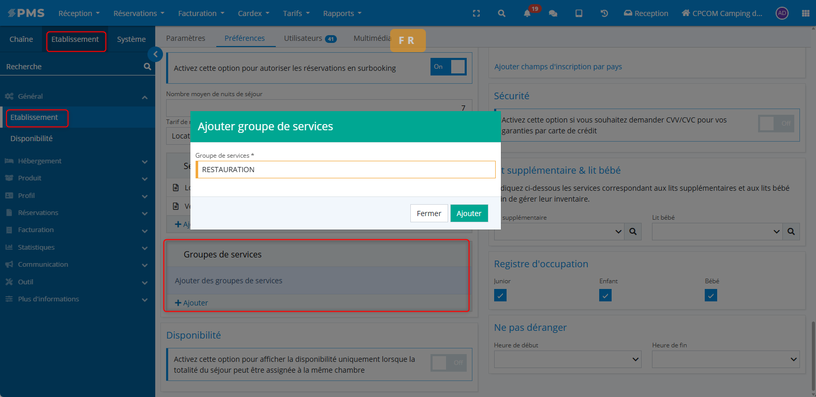
Task: Select the Système tab
Action: tap(131, 39)
